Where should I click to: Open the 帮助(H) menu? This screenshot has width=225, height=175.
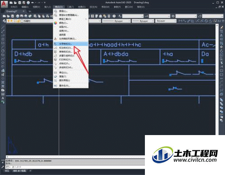pos(140,7)
